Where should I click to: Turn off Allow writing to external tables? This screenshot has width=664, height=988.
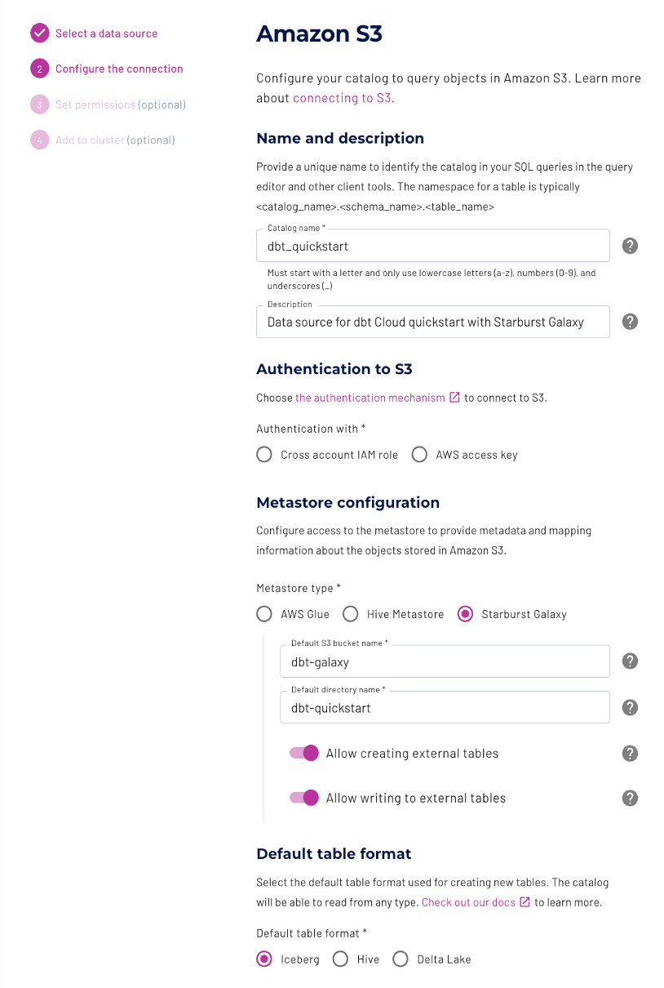(303, 798)
